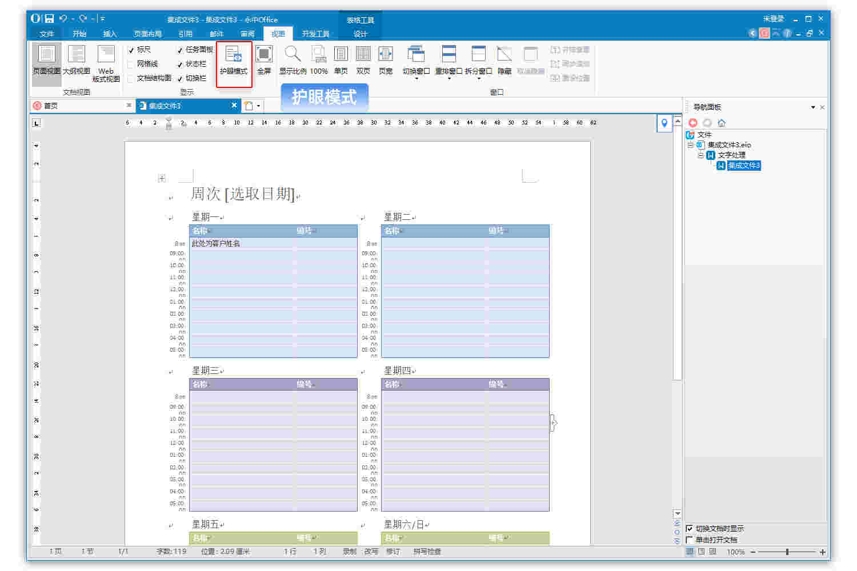This screenshot has width=857, height=571.
Task: Apply 页宽 page width zoom
Action: (x=386, y=60)
